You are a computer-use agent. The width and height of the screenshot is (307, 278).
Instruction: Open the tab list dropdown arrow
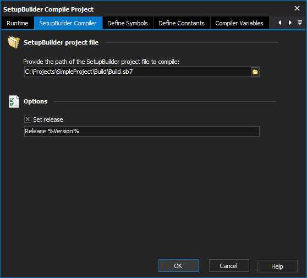pos(299,23)
